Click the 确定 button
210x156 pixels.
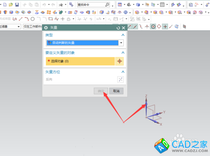101,91
